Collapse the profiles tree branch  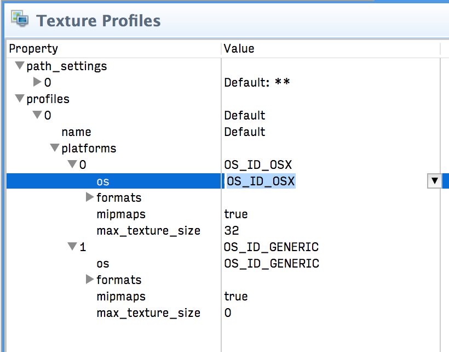point(19,99)
